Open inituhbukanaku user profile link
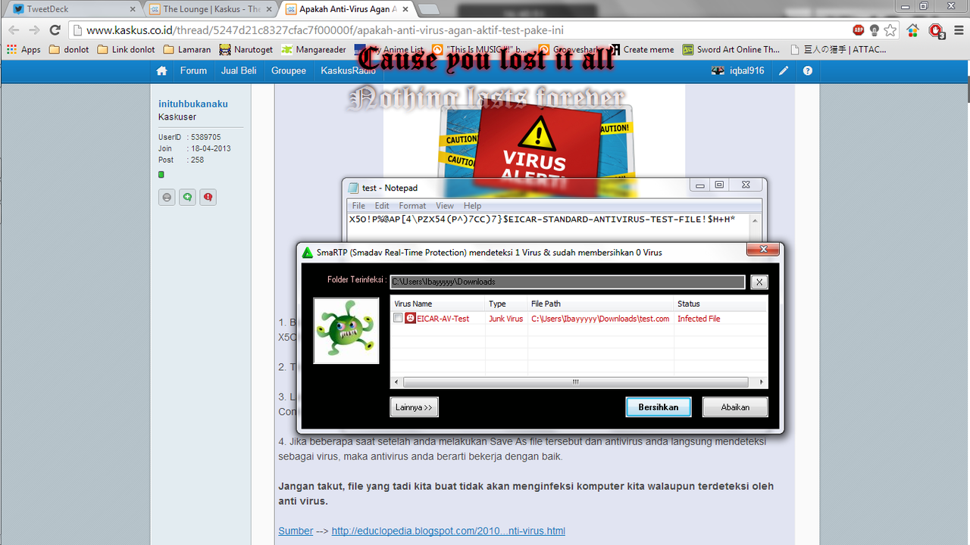The image size is (970, 545). [x=193, y=104]
